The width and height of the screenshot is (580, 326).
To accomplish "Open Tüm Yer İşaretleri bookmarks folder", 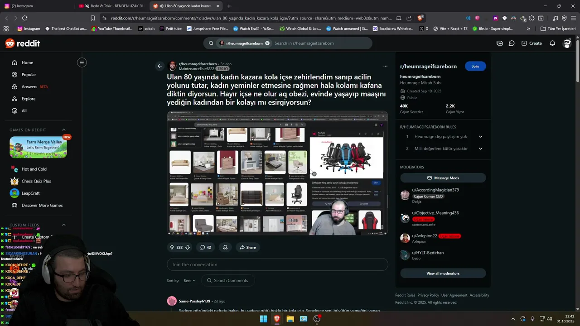I will [558, 29].
